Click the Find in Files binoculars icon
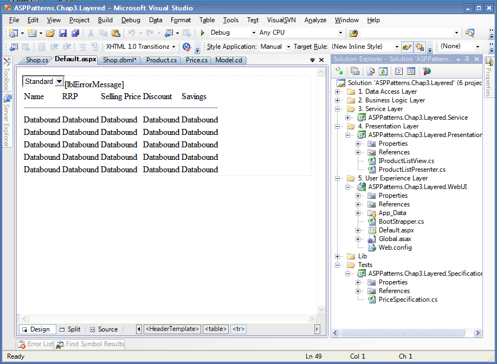 353,32
